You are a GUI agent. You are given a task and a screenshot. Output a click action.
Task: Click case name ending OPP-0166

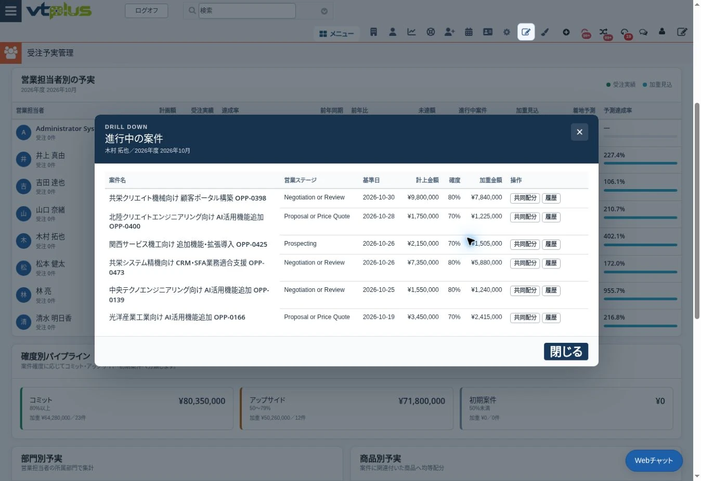pyautogui.click(x=177, y=317)
